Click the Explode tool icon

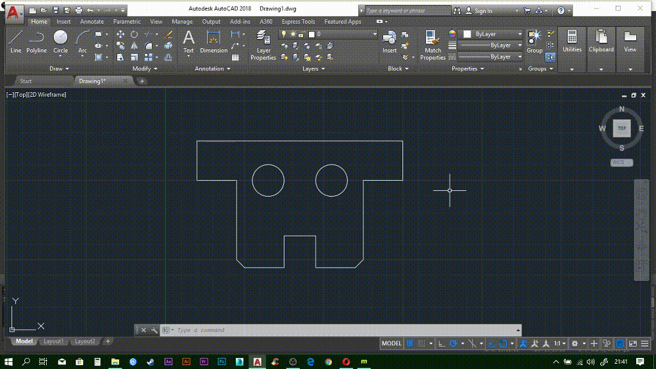[168, 45]
